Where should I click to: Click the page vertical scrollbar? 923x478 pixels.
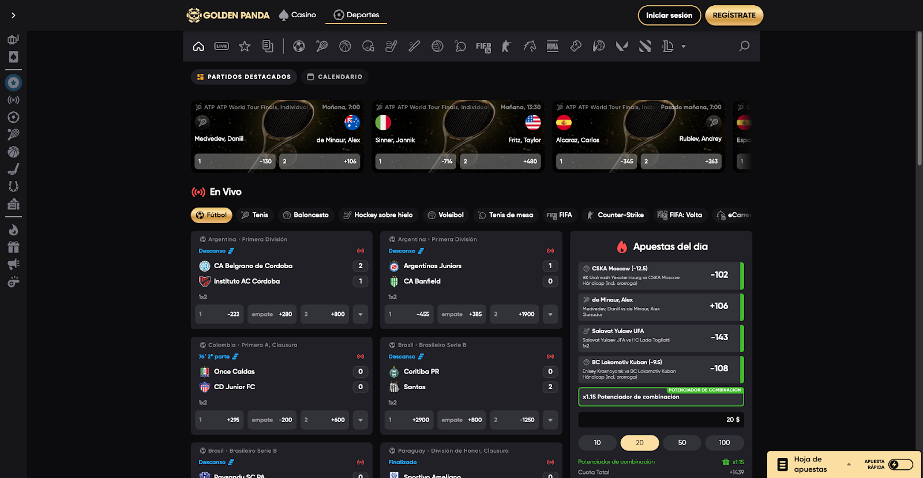920,98
